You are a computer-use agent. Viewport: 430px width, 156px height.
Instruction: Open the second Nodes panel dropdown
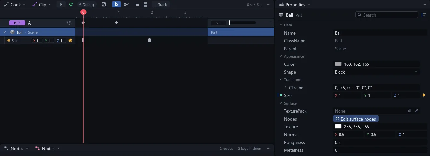[x=48, y=149]
